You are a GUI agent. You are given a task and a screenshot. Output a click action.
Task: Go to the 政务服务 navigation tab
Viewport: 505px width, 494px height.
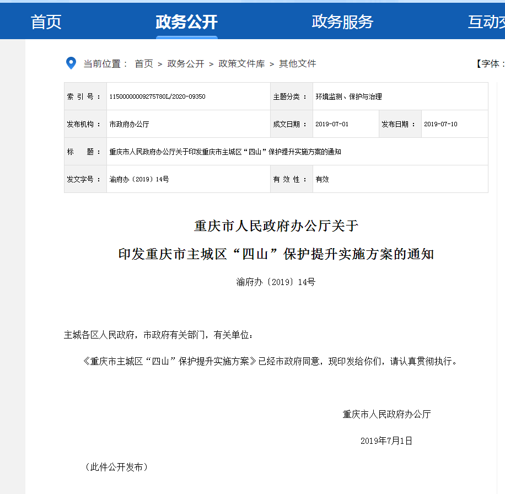pos(342,22)
